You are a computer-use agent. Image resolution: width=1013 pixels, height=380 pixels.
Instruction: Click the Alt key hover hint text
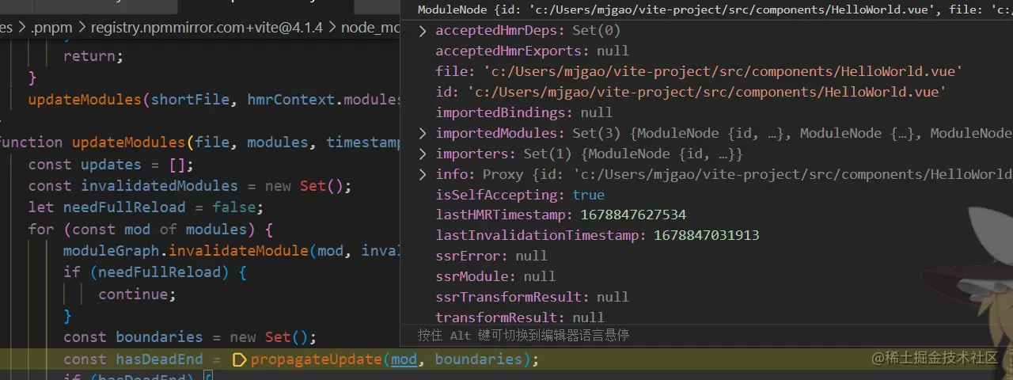[x=523, y=336]
